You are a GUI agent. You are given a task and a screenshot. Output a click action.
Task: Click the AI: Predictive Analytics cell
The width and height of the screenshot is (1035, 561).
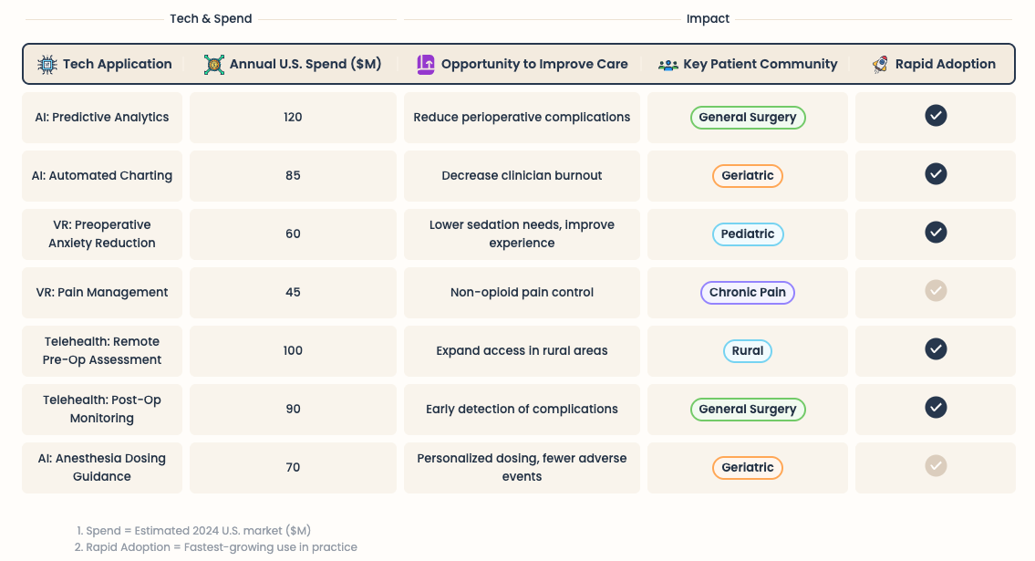point(102,118)
